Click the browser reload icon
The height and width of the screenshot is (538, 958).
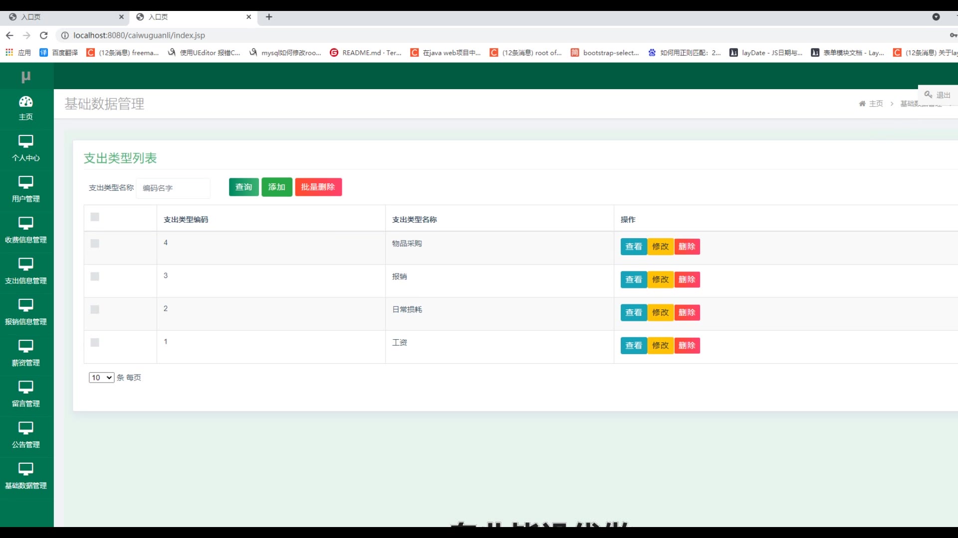click(x=44, y=35)
